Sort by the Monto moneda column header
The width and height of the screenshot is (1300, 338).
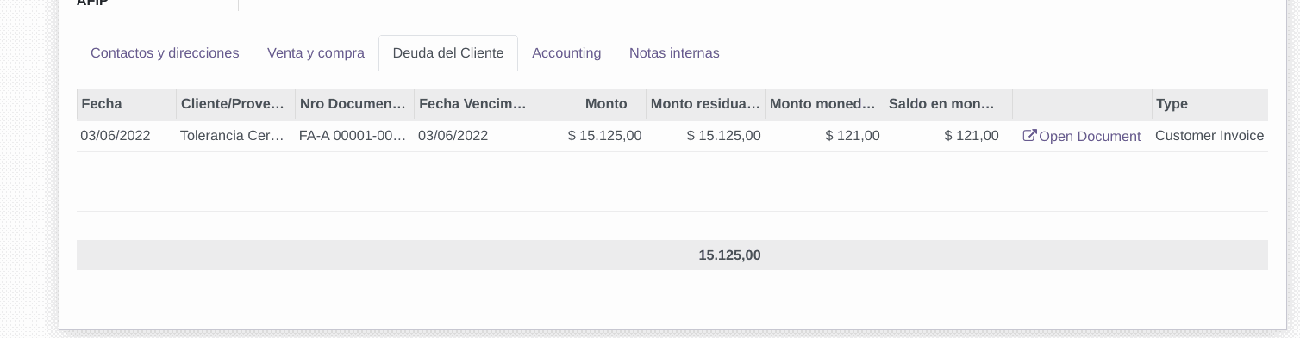825,104
